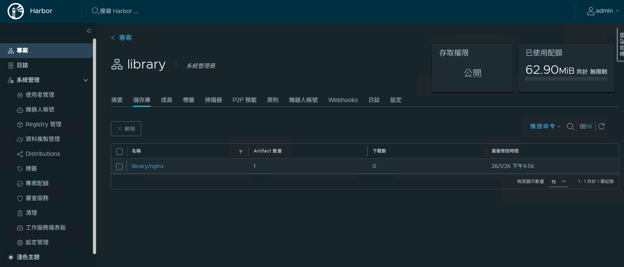Open the 推送命令 push command dropdown
Image resolution: width=624 pixels, height=267 pixels.
pyautogui.click(x=545, y=126)
